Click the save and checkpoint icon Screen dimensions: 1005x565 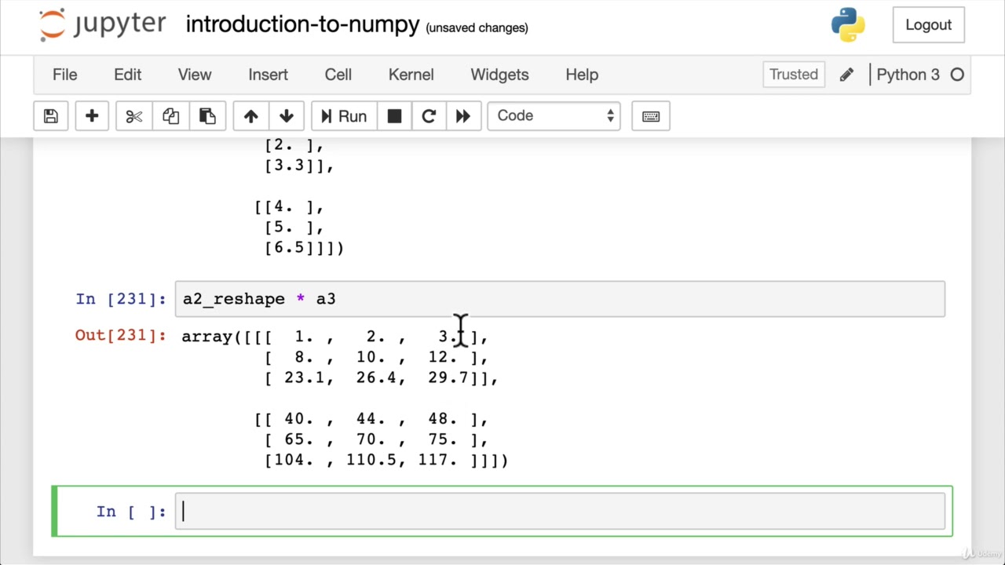coord(51,116)
